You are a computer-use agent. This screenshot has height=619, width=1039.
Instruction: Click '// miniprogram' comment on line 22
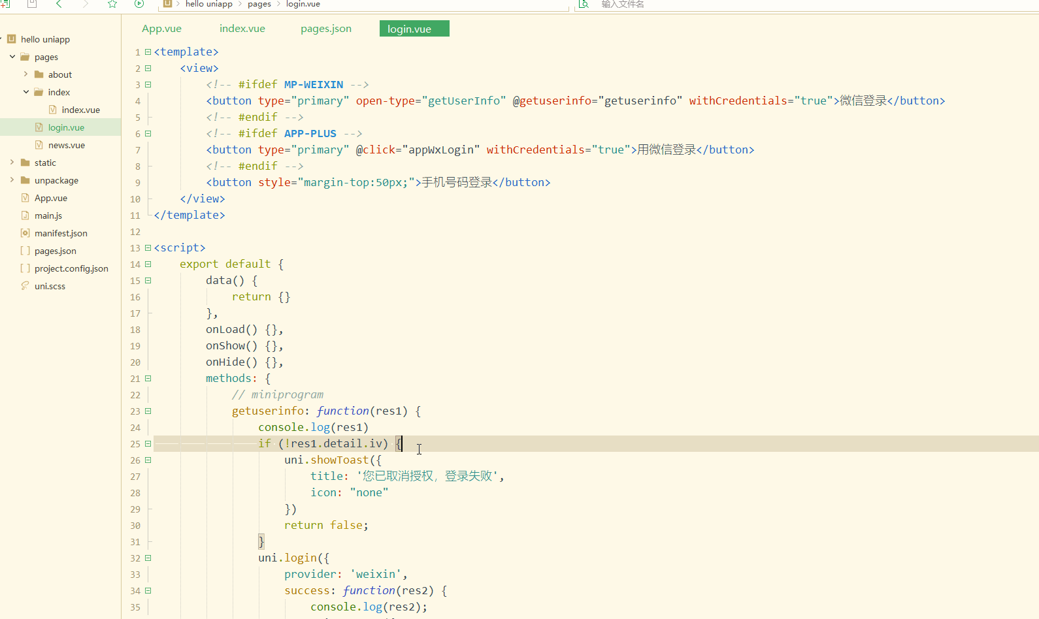[278, 394]
